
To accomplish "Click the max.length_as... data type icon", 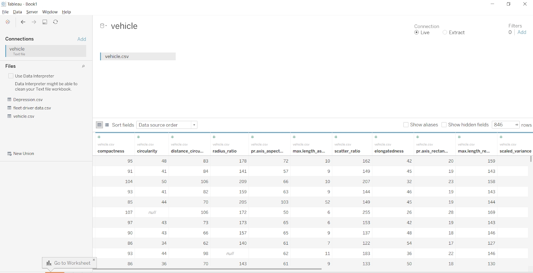I will 294,137.
